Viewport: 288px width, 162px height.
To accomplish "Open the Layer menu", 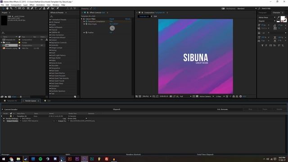I will [x=25, y=5].
